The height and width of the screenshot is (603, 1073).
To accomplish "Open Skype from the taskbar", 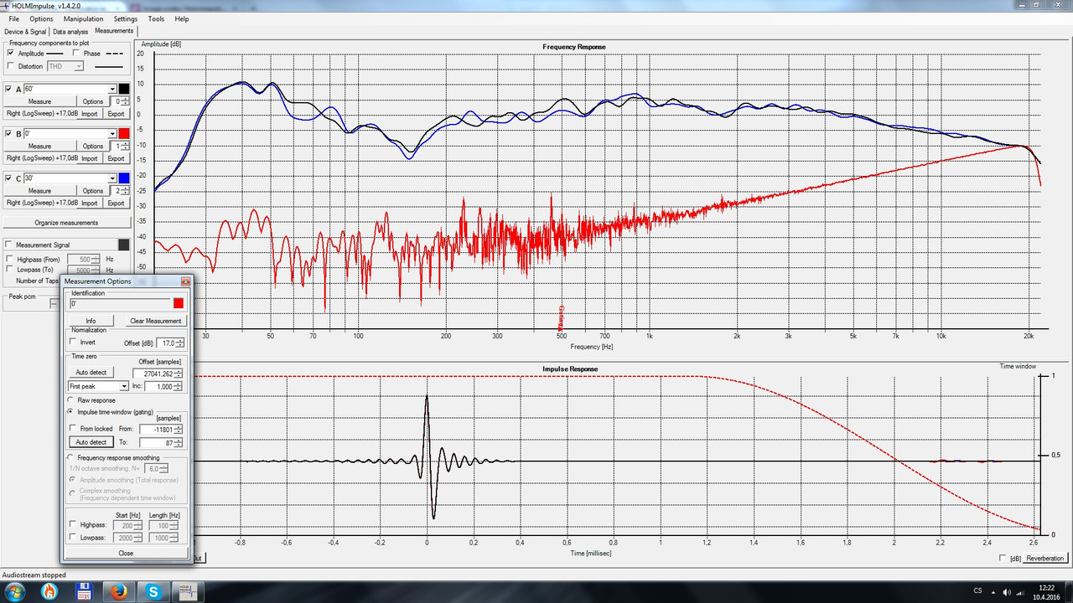I will 153,591.
